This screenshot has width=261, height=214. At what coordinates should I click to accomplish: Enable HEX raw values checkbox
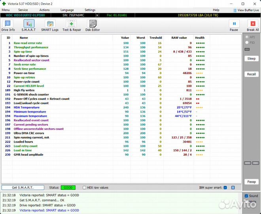pos(85,187)
